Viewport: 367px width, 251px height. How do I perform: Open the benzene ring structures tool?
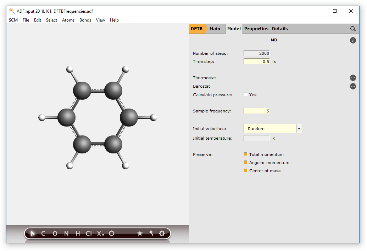pyautogui.click(x=112, y=233)
